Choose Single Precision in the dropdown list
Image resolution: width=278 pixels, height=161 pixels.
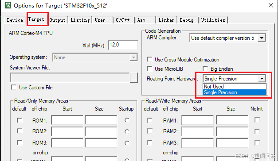tap(235, 92)
